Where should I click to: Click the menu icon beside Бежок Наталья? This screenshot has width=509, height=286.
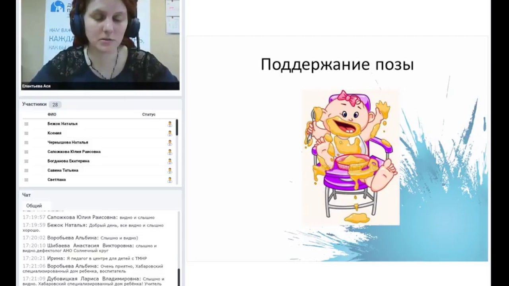[x=26, y=124]
